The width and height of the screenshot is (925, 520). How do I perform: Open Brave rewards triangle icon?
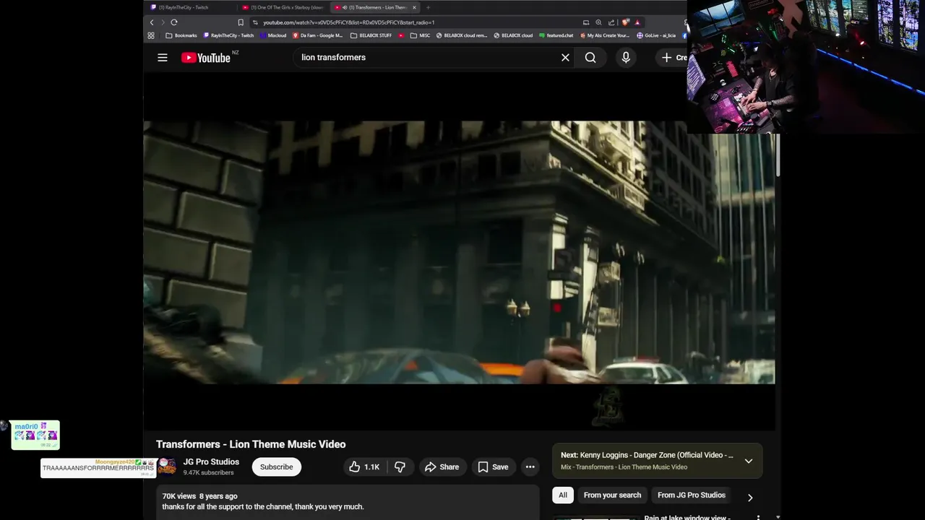tap(637, 22)
